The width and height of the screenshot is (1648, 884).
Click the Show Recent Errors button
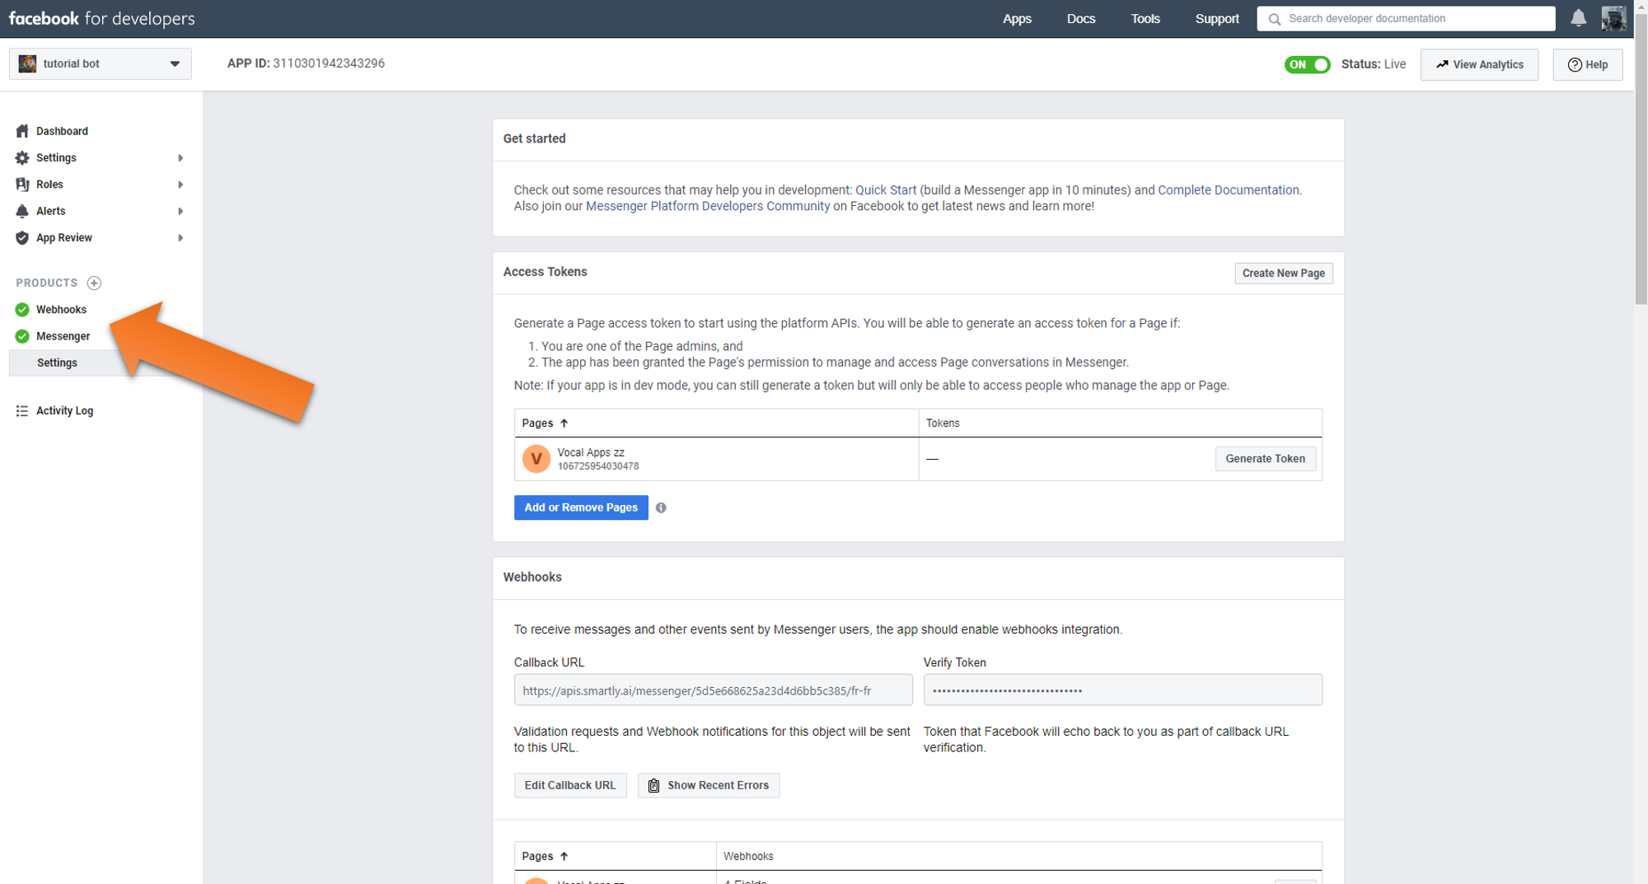pos(709,785)
